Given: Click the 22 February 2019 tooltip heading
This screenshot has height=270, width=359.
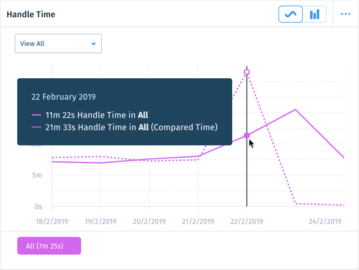Looking at the screenshot, I should pos(63,97).
